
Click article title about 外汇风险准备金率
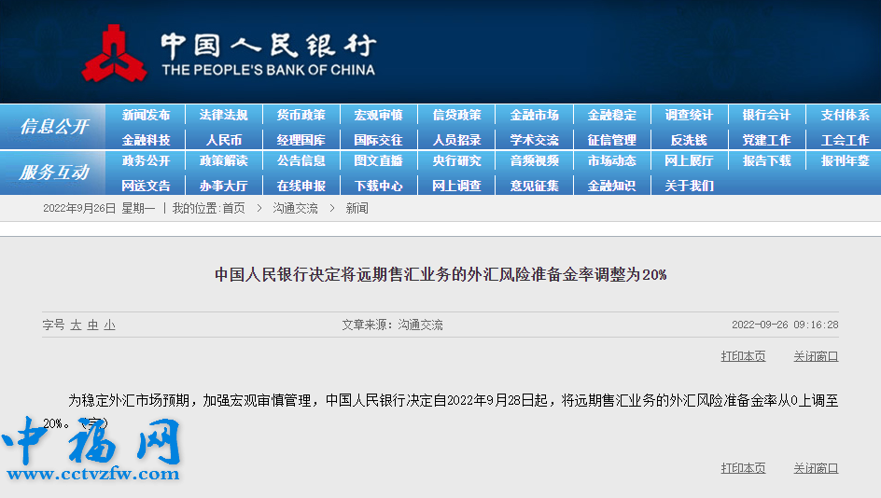[x=440, y=274]
